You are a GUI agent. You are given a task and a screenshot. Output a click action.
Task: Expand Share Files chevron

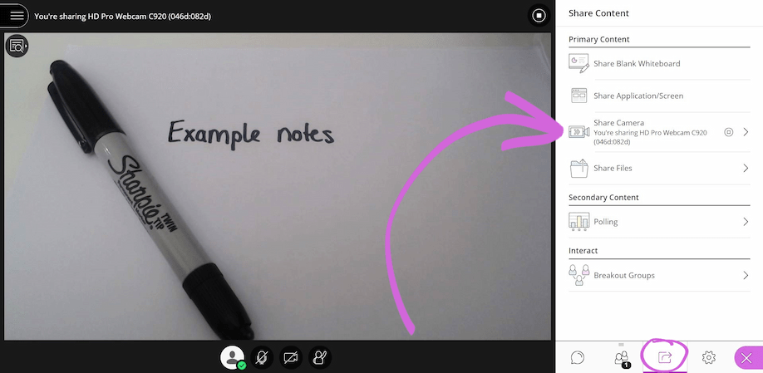tap(746, 168)
